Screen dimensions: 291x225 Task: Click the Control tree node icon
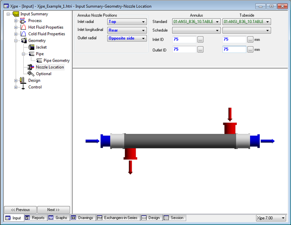click(x=23, y=87)
